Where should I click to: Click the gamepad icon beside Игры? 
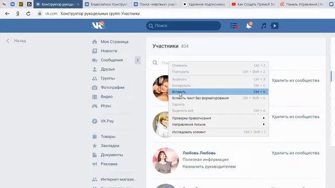[x=95, y=106]
